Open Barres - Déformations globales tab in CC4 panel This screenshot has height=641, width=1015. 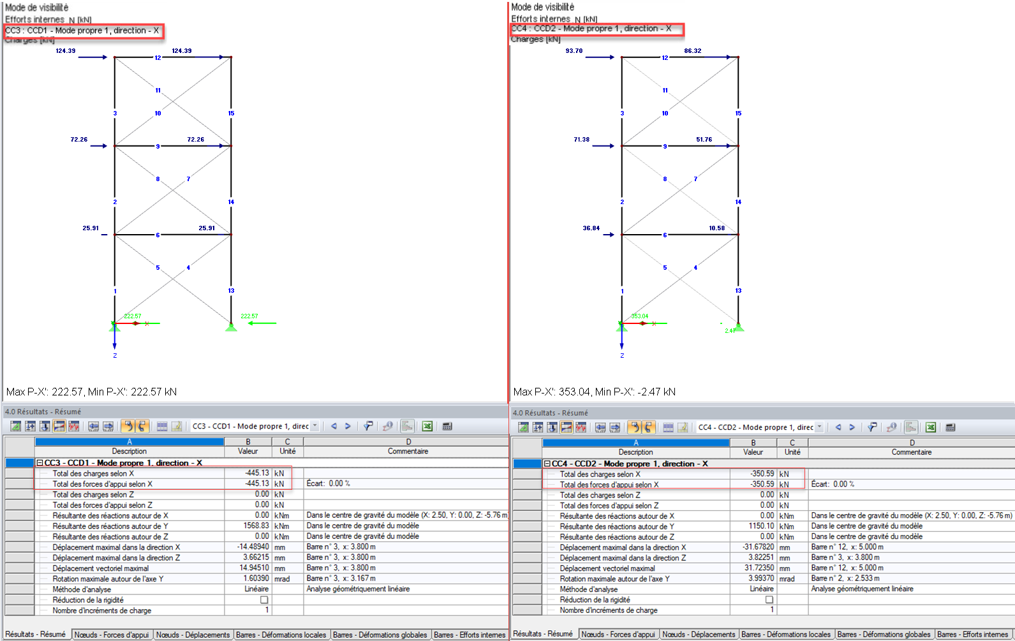[x=884, y=634]
